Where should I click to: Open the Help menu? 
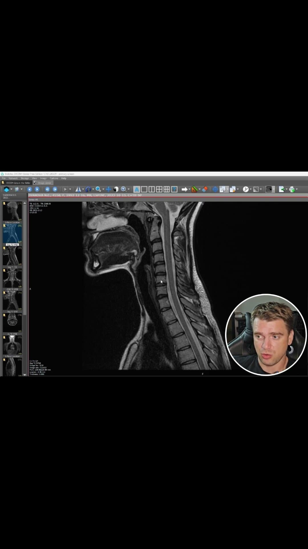[64, 178]
